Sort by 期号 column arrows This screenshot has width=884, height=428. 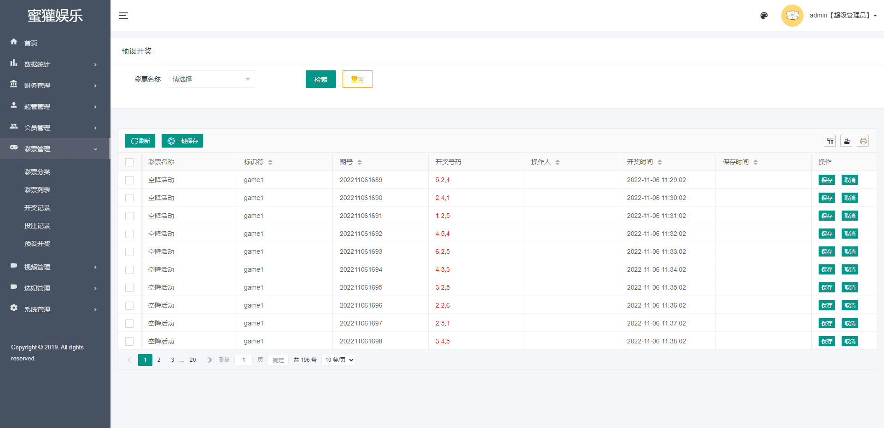360,162
